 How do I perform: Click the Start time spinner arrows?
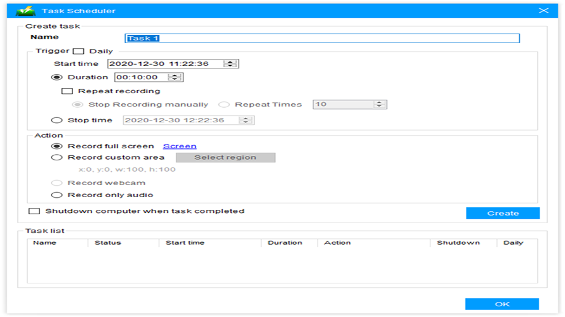230,63
